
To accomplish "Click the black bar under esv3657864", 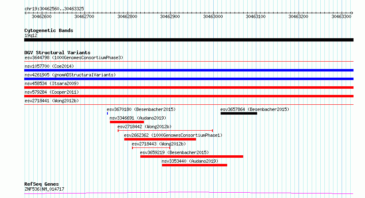I will coord(239,113).
